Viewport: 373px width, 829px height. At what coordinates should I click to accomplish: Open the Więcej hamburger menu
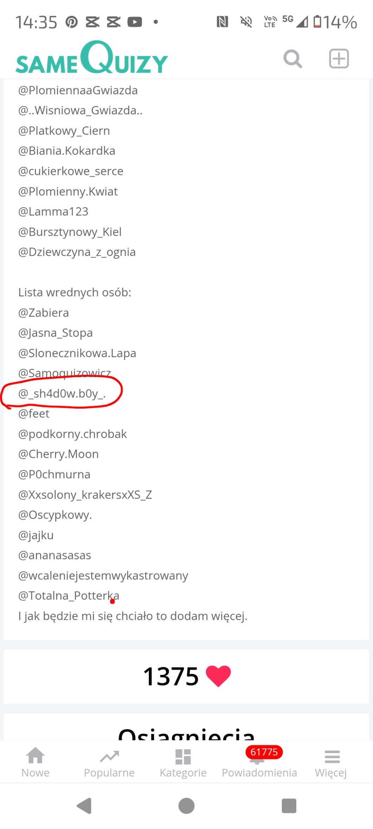(x=331, y=762)
